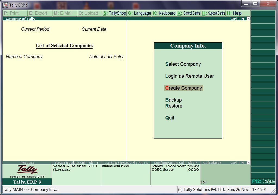Click the Export button in top bar
The image size is (278, 195).
(40, 13)
